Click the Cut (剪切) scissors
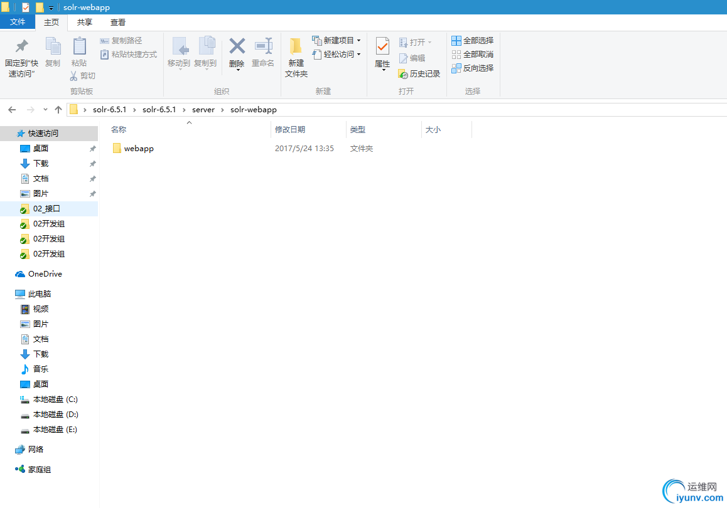The height and width of the screenshot is (508, 727). (x=82, y=75)
